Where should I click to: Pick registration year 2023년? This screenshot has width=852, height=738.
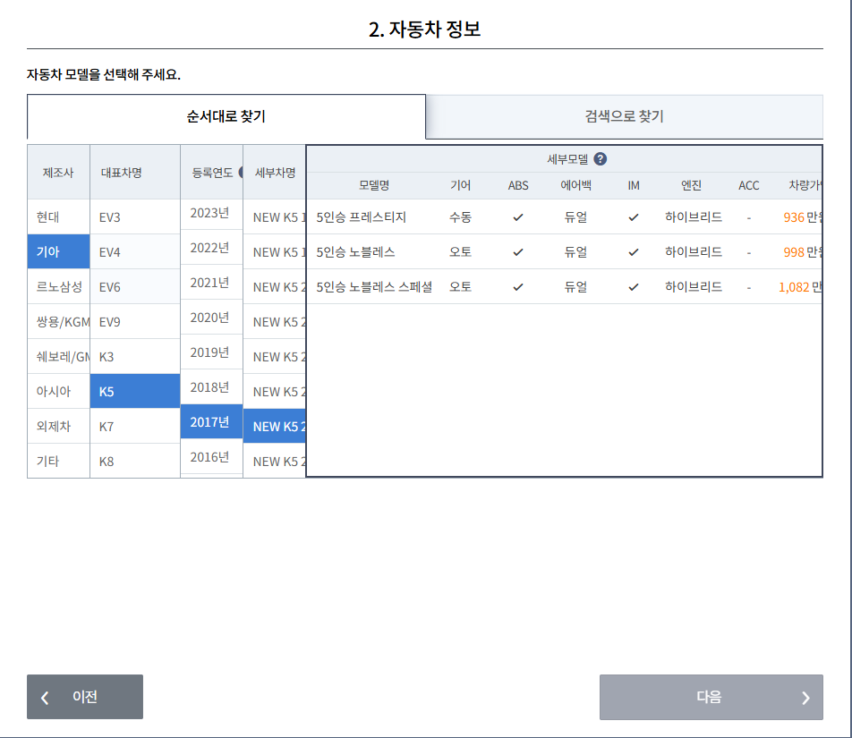[x=211, y=213]
